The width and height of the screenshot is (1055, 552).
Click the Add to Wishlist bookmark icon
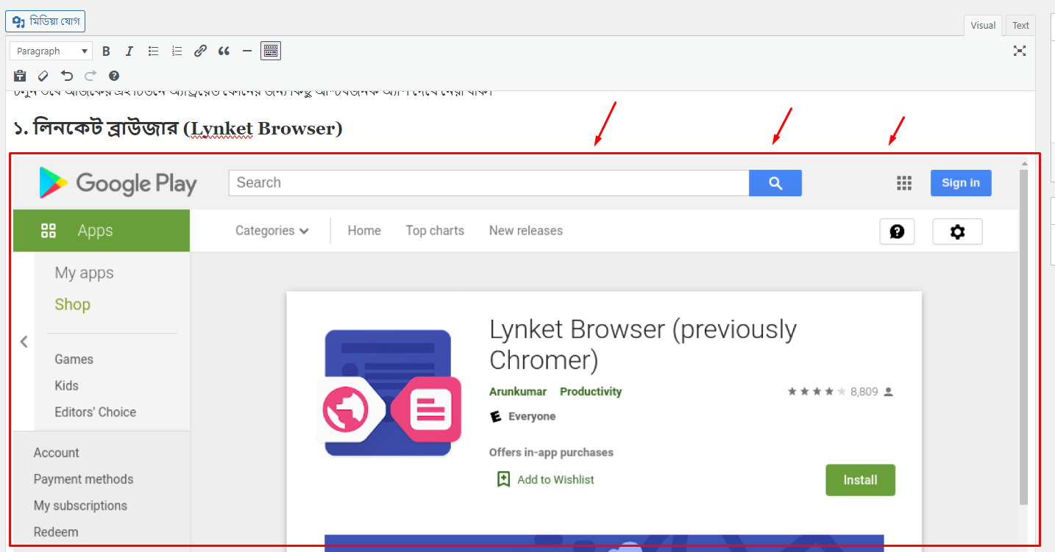tap(503, 479)
